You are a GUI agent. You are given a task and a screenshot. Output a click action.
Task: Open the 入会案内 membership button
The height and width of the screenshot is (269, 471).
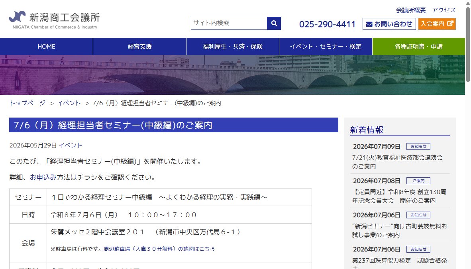coord(437,24)
